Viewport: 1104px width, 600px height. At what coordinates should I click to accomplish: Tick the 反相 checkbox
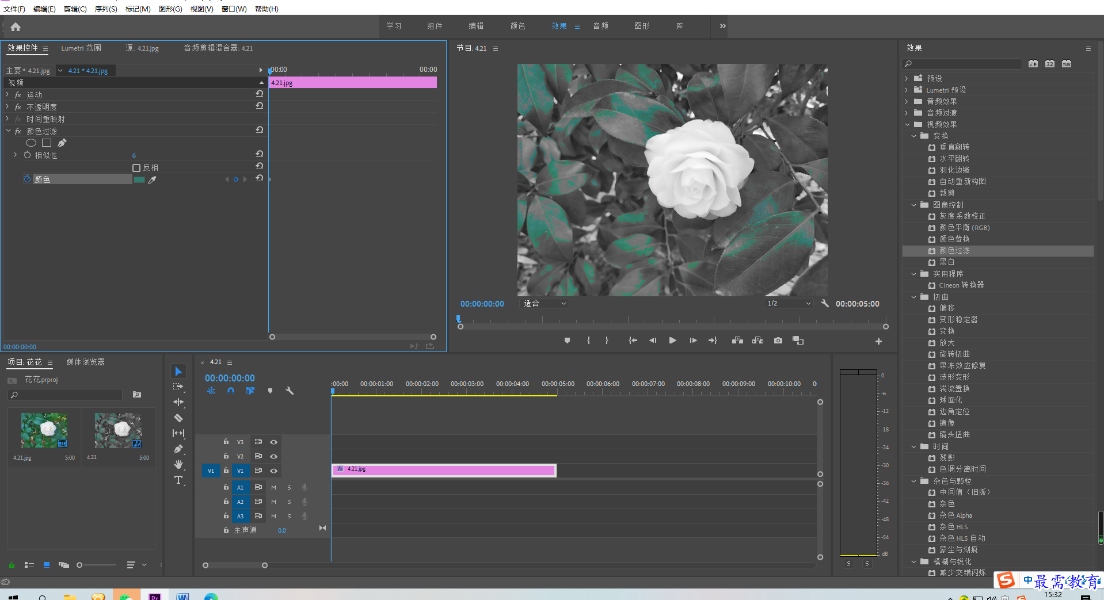(x=136, y=168)
